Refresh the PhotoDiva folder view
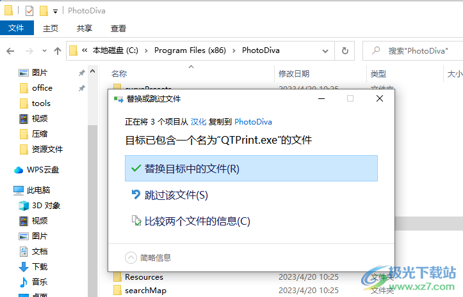Image resolution: width=463 pixels, height=297 pixels. click(345, 51)
